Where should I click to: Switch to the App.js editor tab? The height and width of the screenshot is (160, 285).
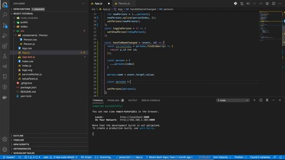pos(98,4)
